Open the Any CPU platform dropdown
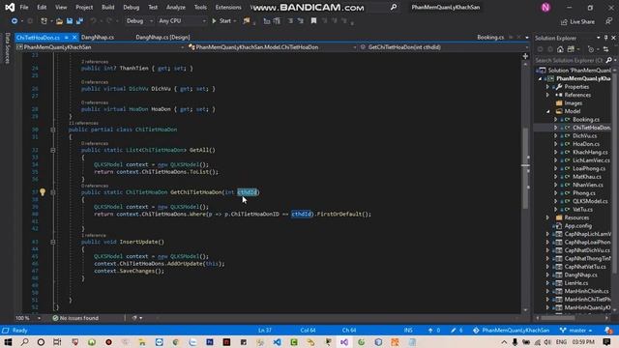The width and height of the screenshot is (619, 348). click(182, 21)
